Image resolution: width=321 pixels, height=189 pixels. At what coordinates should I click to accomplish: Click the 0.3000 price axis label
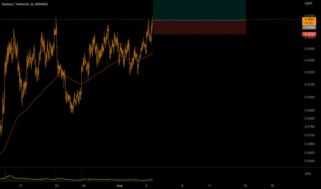309,97
